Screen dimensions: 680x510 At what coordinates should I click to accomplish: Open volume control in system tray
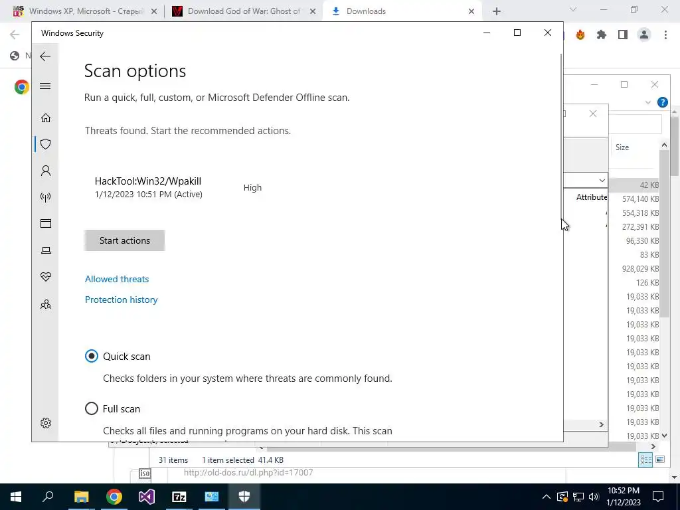tap(594, 497)
